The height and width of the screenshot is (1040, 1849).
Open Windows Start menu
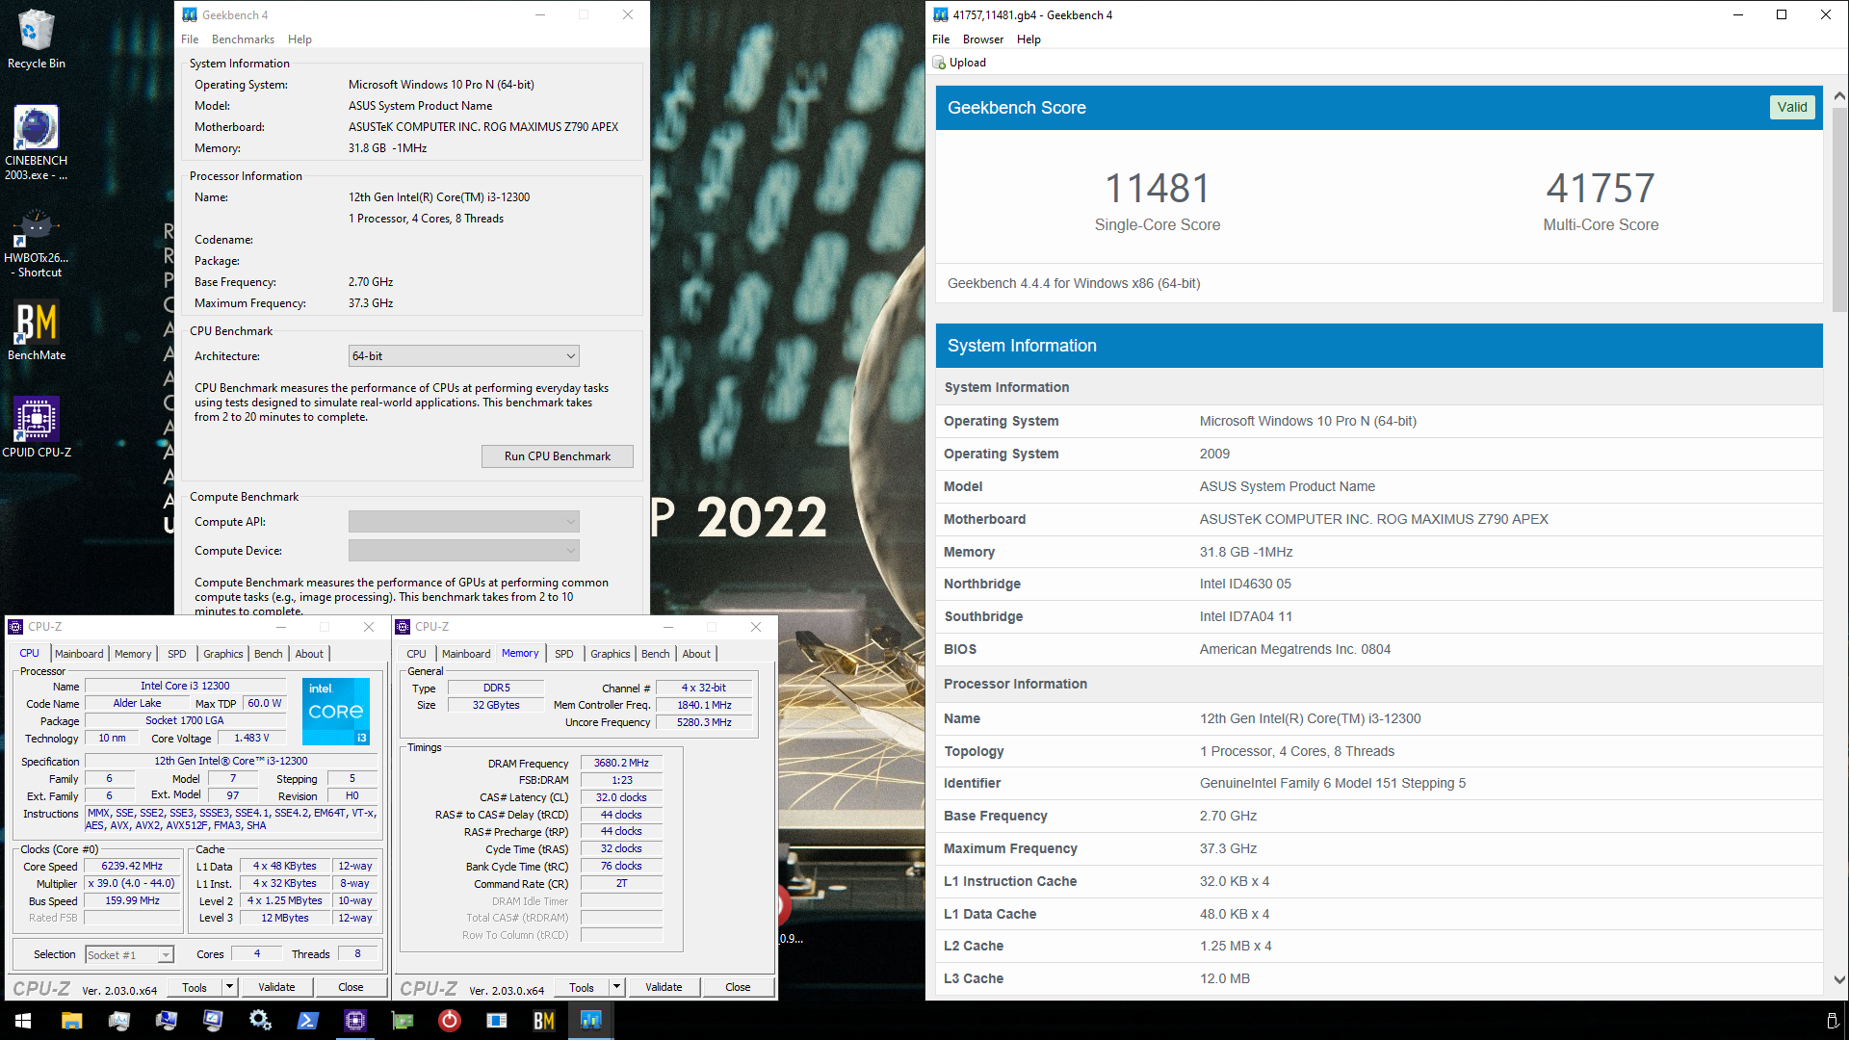23,1020
